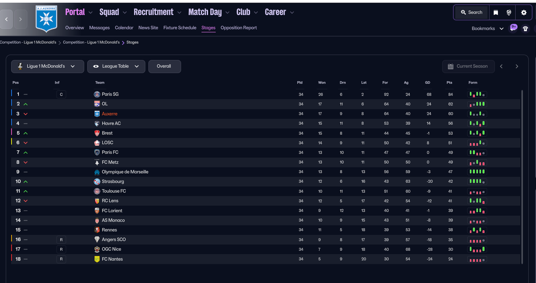Switch to the Messages tab
536x283 pixels.
click(99, 28)
